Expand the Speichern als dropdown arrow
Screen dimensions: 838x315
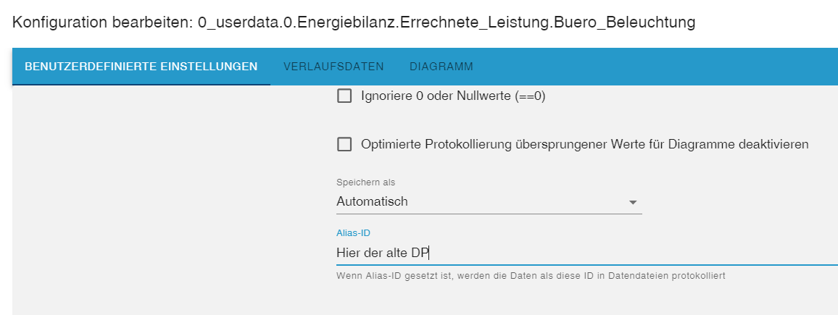(x=632, y=202)
